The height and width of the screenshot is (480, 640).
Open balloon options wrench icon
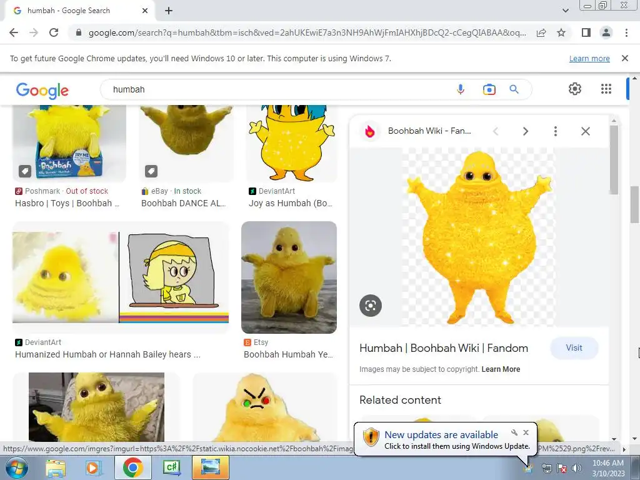tap(514, 432)
